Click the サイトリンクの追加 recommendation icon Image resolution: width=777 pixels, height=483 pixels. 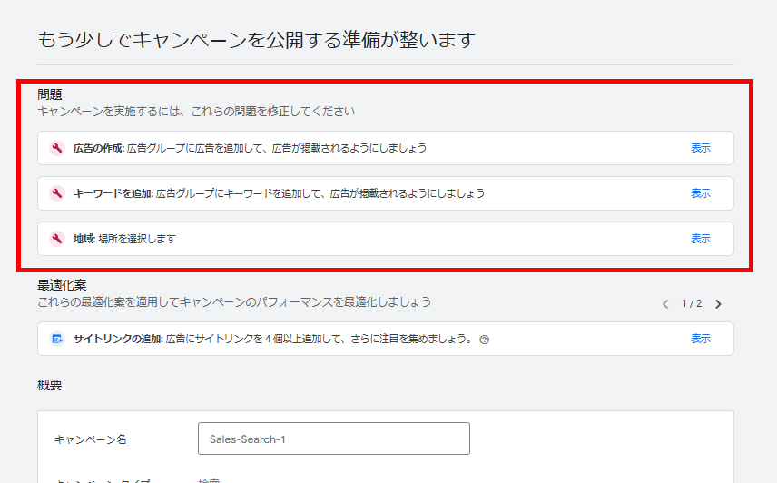pos(57,339)
